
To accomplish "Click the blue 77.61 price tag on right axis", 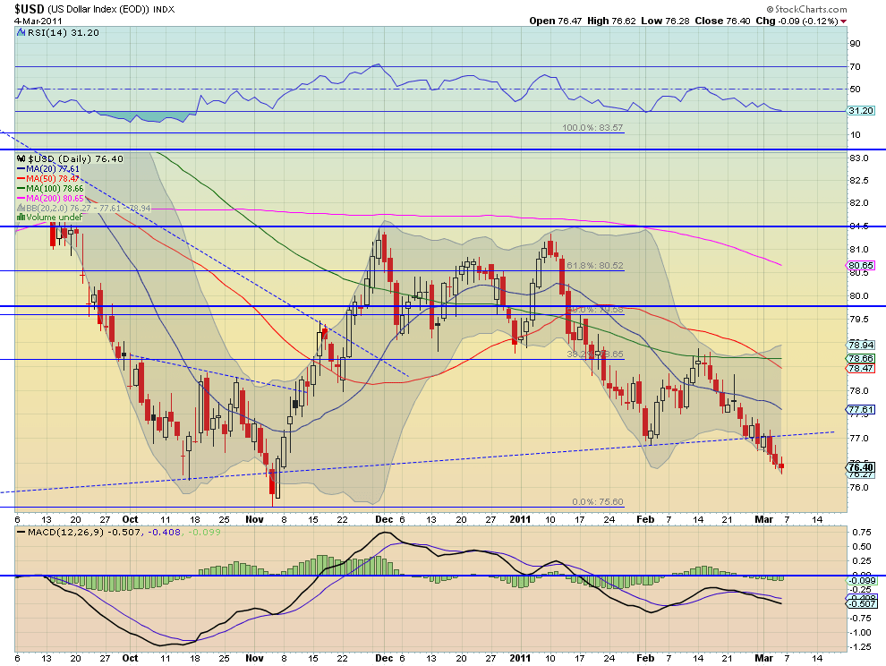I will point(861,409).
